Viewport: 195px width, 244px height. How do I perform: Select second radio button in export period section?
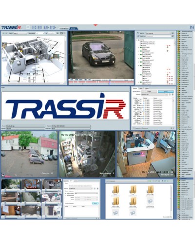(66, 195)
